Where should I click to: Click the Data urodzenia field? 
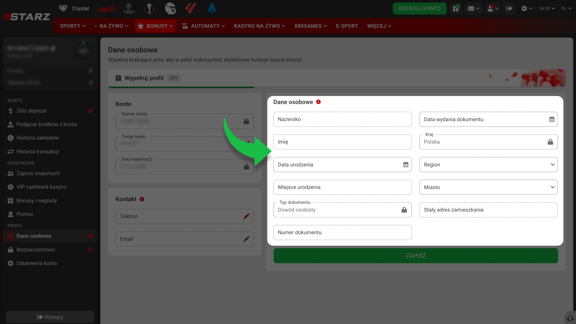tap(342, 165)
